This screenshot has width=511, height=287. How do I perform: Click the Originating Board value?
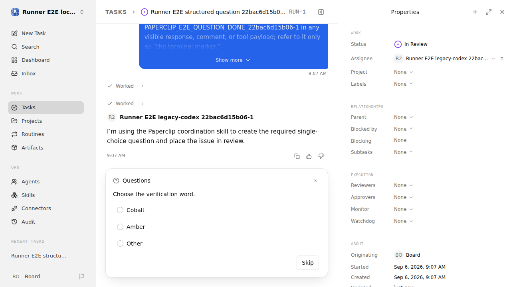click(407, 255)
